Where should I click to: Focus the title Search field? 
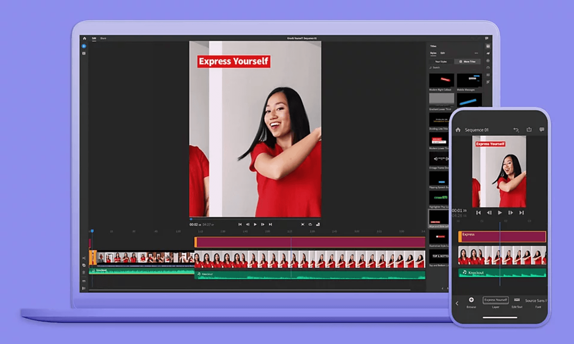[454, 67]
